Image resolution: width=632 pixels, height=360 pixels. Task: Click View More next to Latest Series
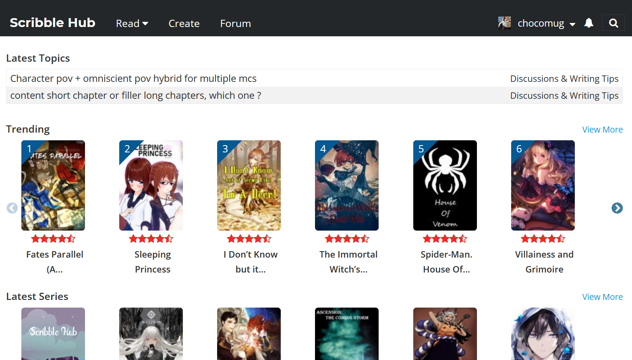602,297
